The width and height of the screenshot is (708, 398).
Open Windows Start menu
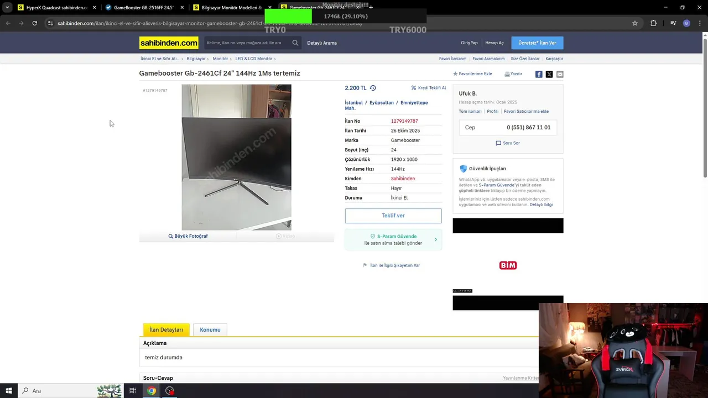9,391
